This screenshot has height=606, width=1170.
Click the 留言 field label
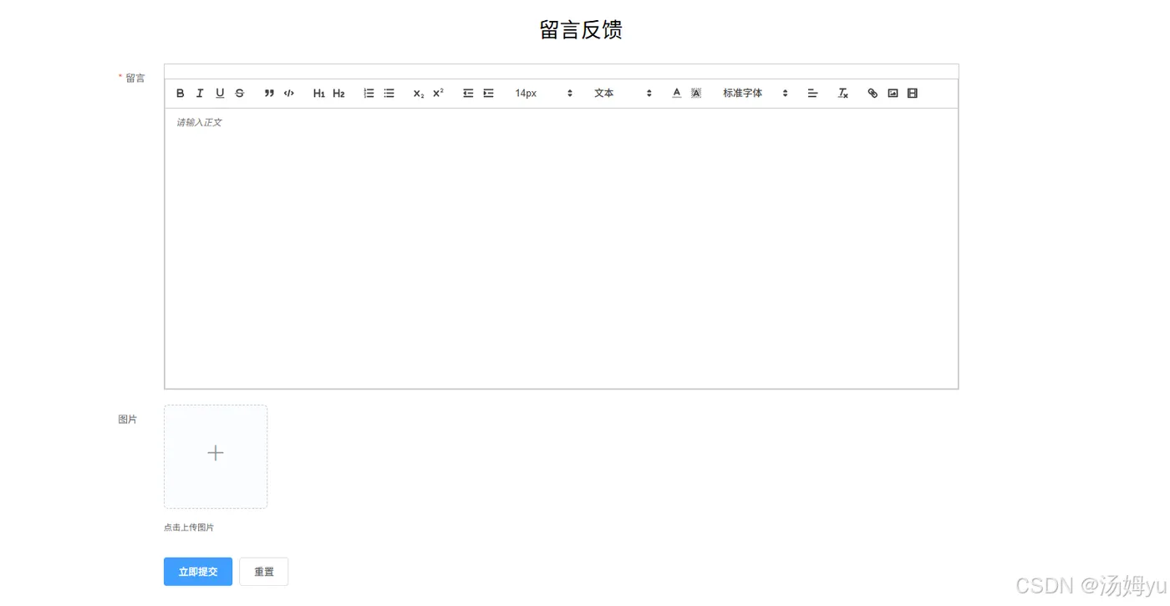(135, 79)
